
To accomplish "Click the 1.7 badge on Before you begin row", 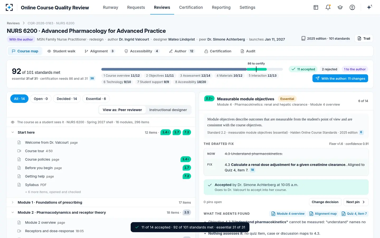I will coord(187,168).
